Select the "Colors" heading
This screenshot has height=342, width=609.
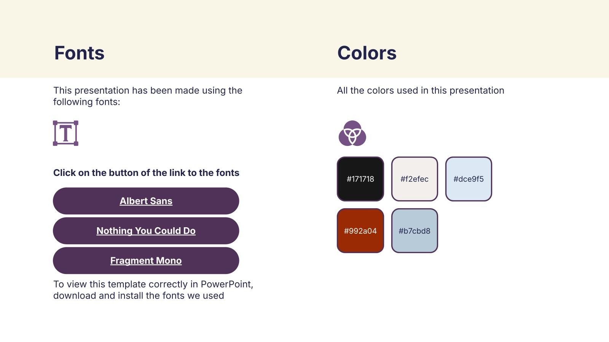click(367, 53)
